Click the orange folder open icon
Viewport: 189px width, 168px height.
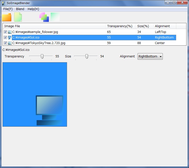click(7, 17)
